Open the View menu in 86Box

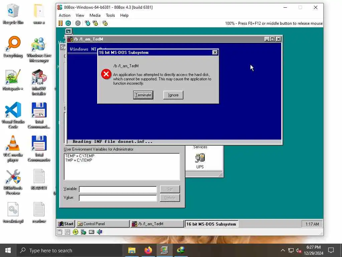[x=80, y=15]
